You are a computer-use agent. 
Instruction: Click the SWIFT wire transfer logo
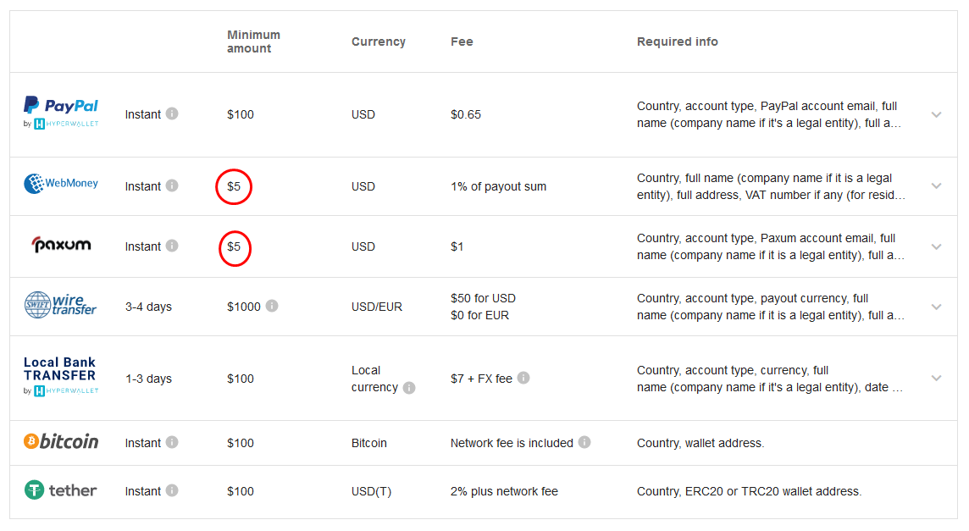tap(61, 305)
